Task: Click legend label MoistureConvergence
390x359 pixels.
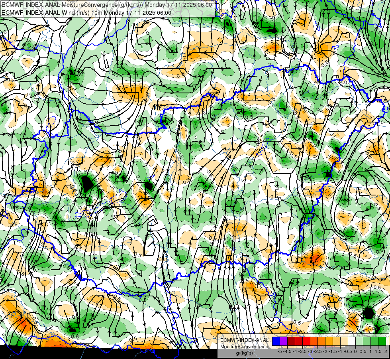Action: tap(244, 347)
